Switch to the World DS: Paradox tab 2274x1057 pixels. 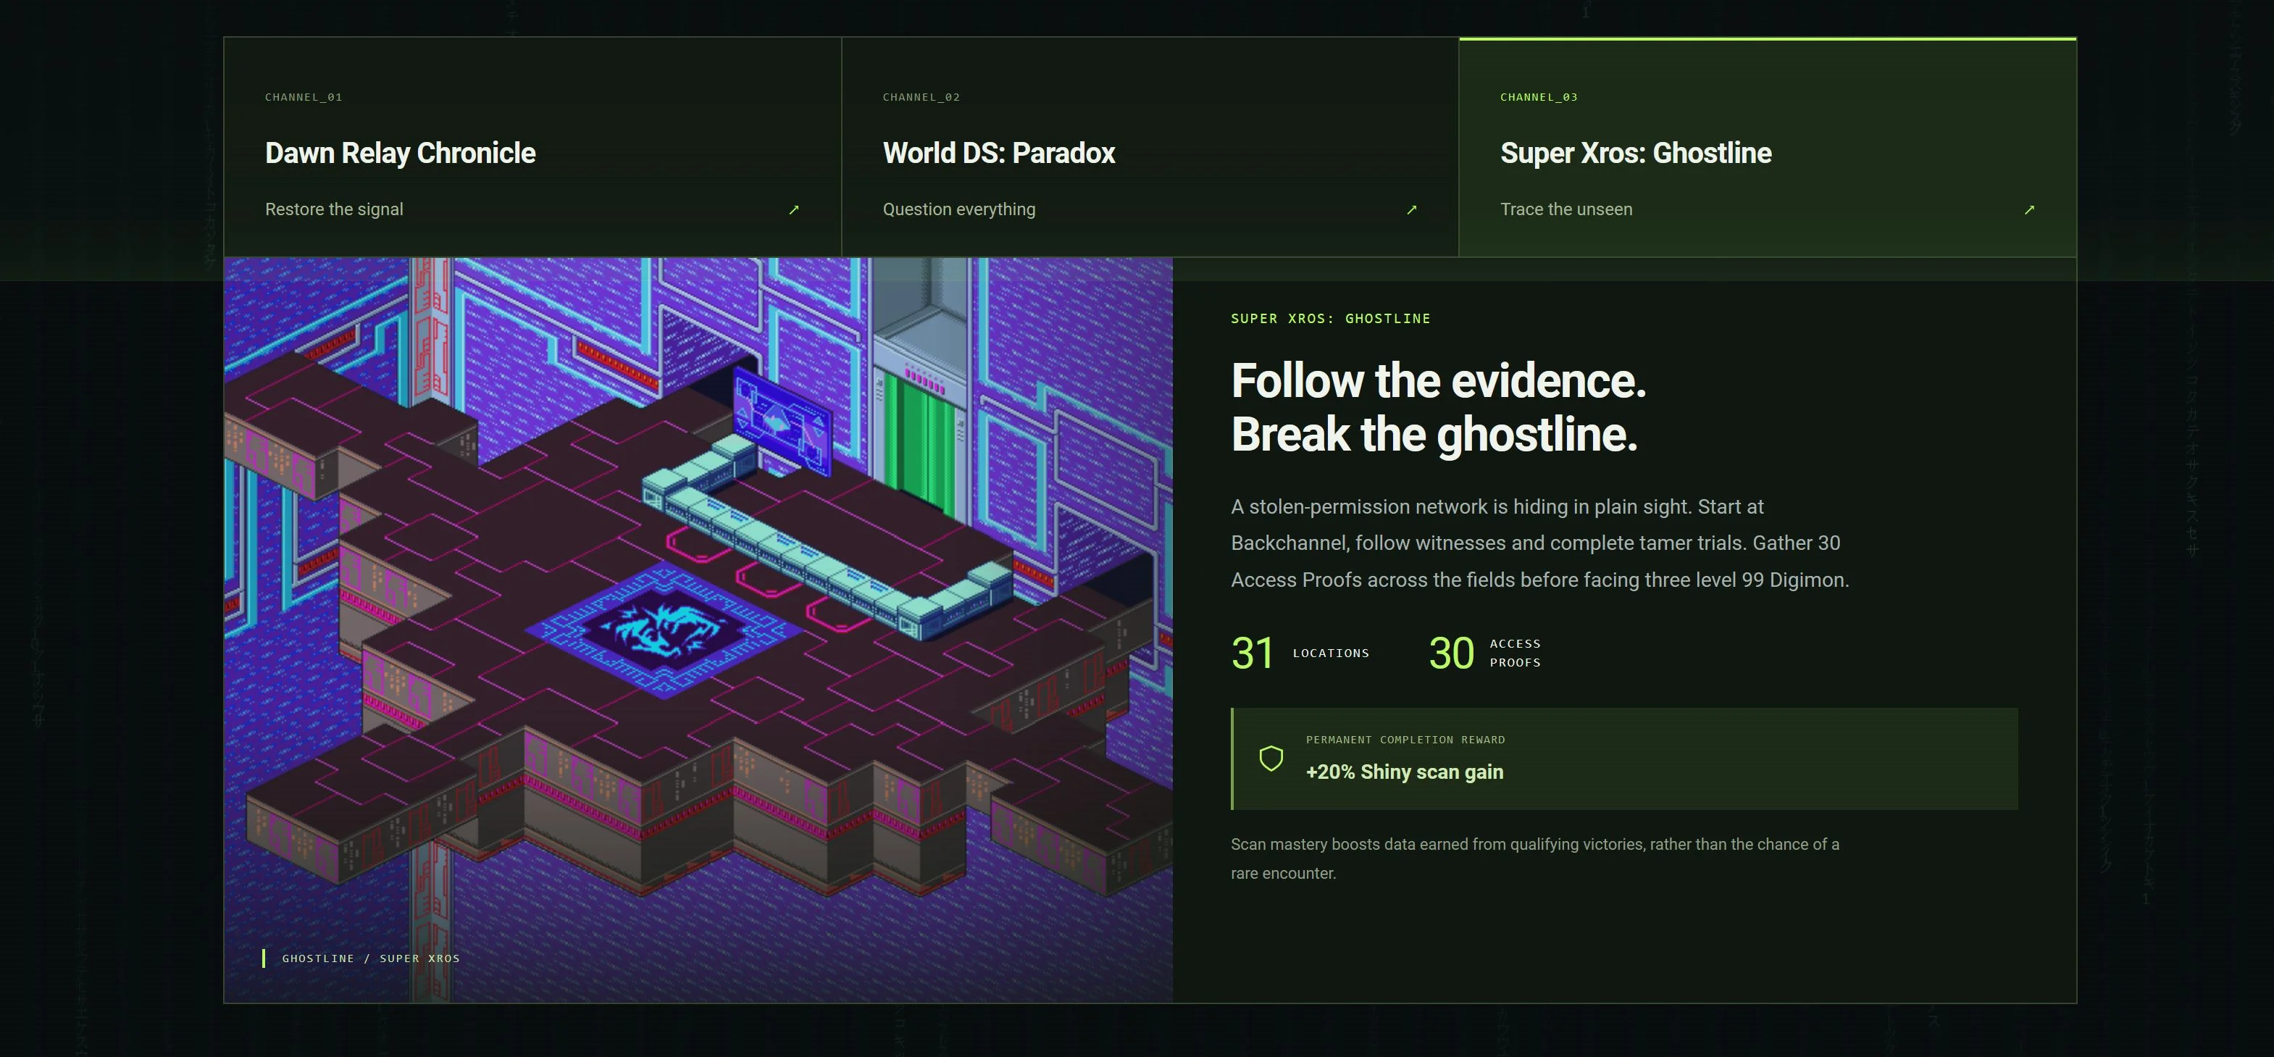click(1150, 148)
